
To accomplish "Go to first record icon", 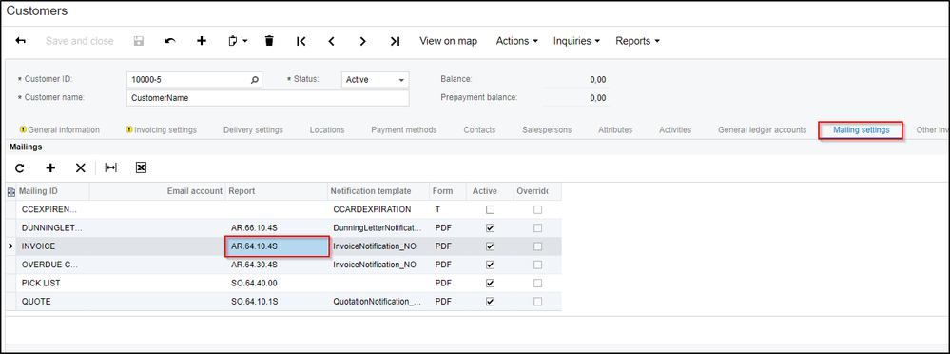I will click(x=301, y=41).
